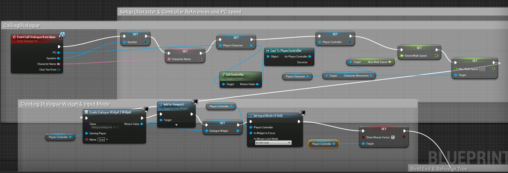Click exec input pin of Create Dialogue Widget node
508x173 pixels.
(86, 118)
